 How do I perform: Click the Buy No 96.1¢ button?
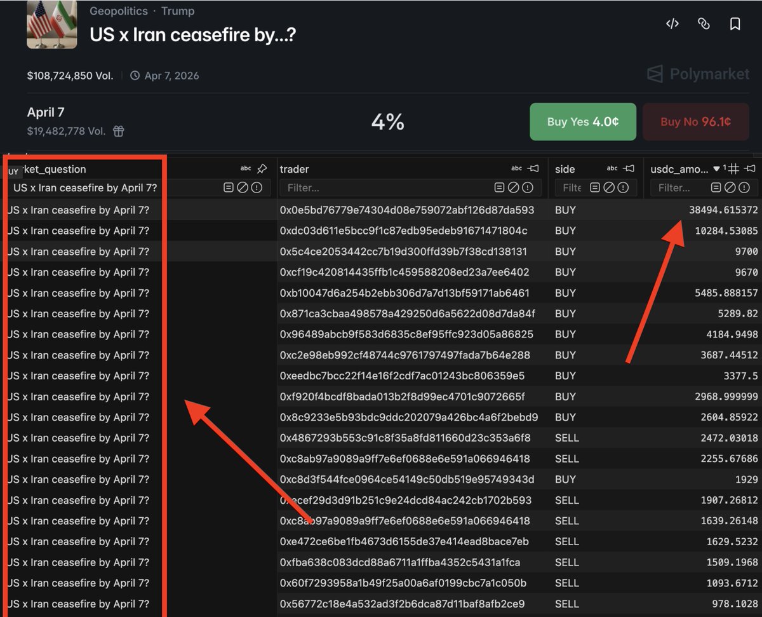click(695, 121)
